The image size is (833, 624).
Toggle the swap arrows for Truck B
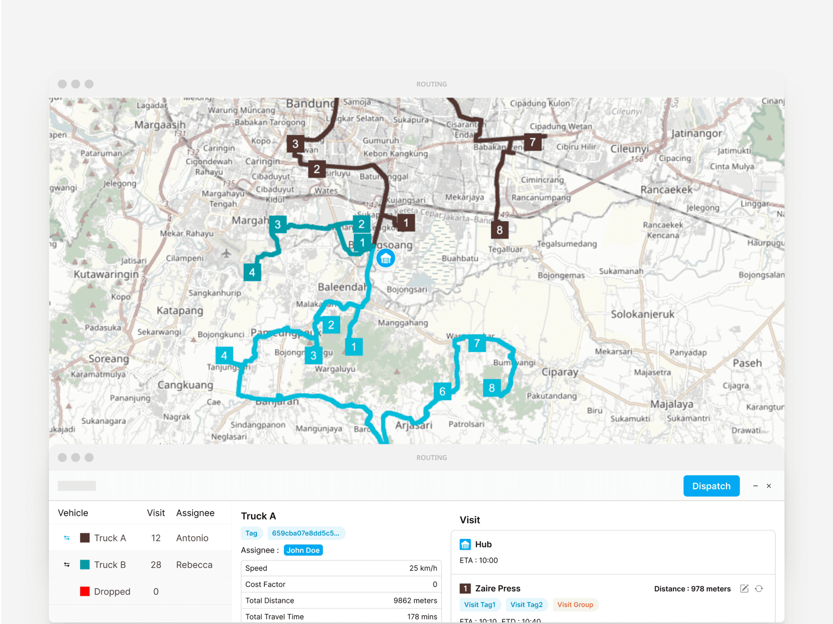coord(67,565)
